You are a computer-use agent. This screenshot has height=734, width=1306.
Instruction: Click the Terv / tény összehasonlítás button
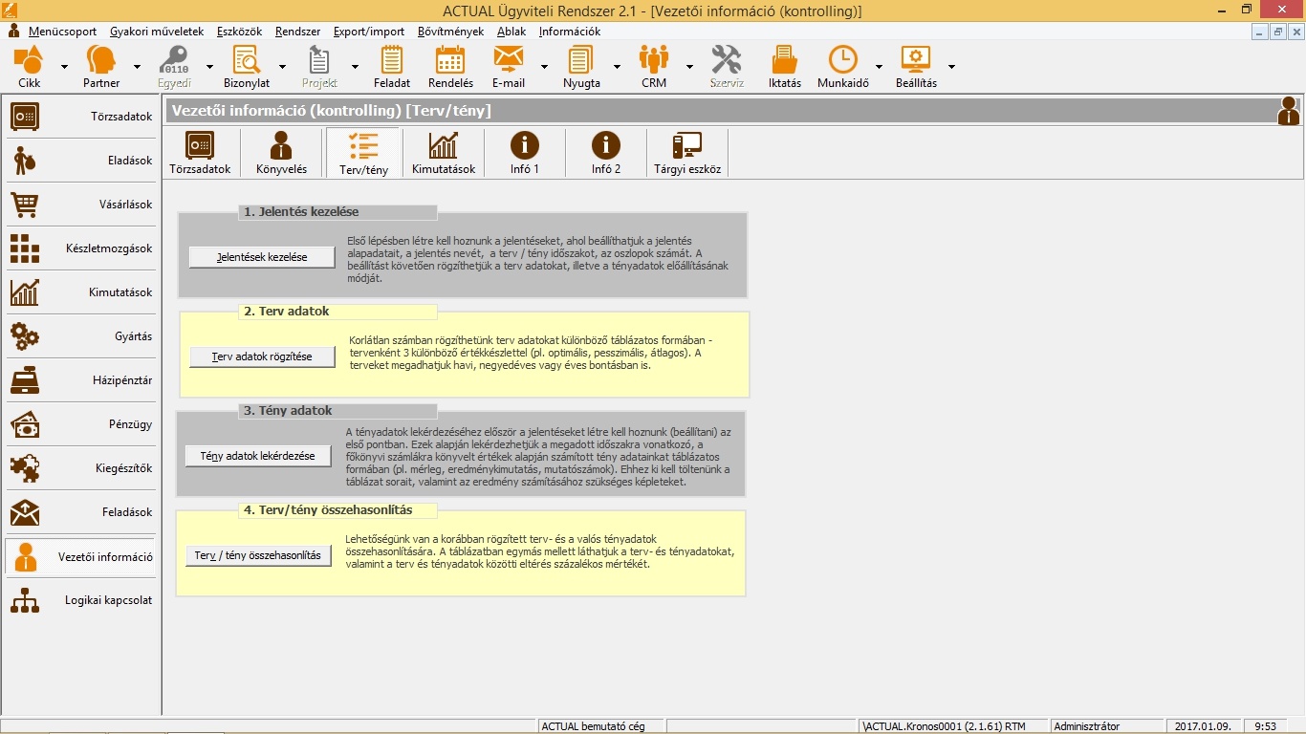[x=258, y=555]
